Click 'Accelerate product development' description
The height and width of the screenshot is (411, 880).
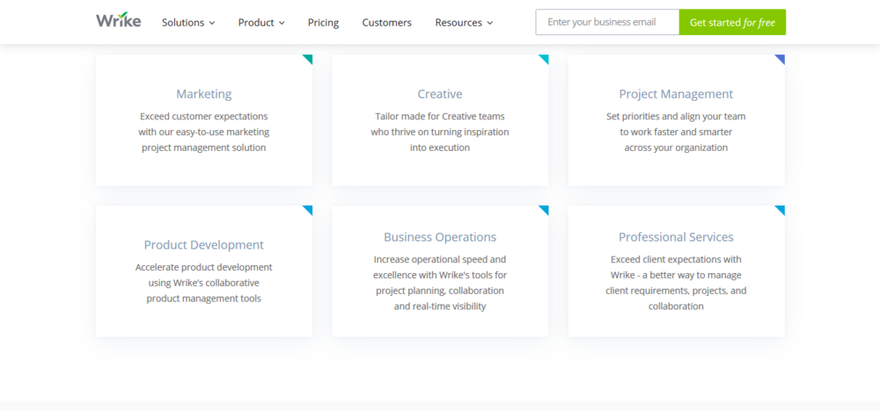[204, 283]
